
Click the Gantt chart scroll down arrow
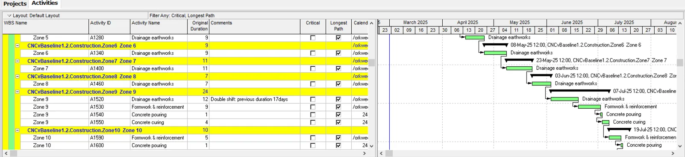[x=680, y=146]
